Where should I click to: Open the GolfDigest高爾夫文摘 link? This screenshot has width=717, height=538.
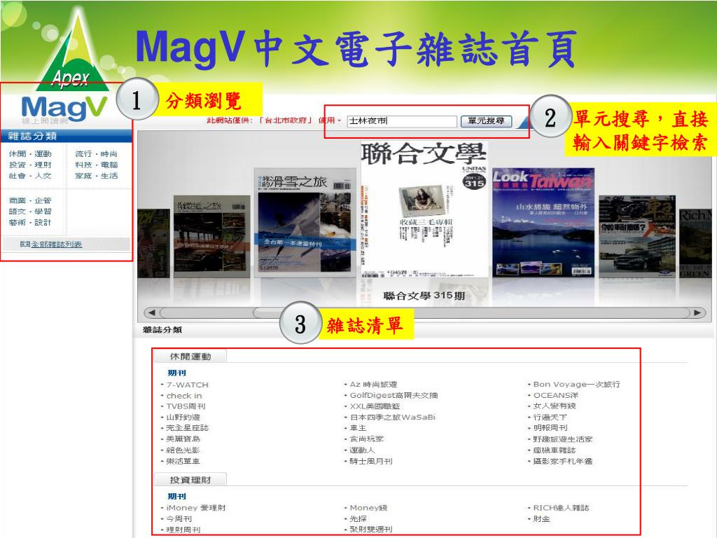point(394,395)
